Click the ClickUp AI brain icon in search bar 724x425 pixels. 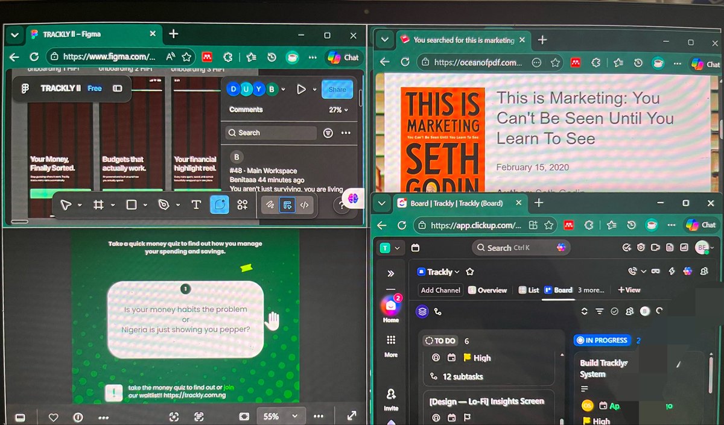coord(562,248)
